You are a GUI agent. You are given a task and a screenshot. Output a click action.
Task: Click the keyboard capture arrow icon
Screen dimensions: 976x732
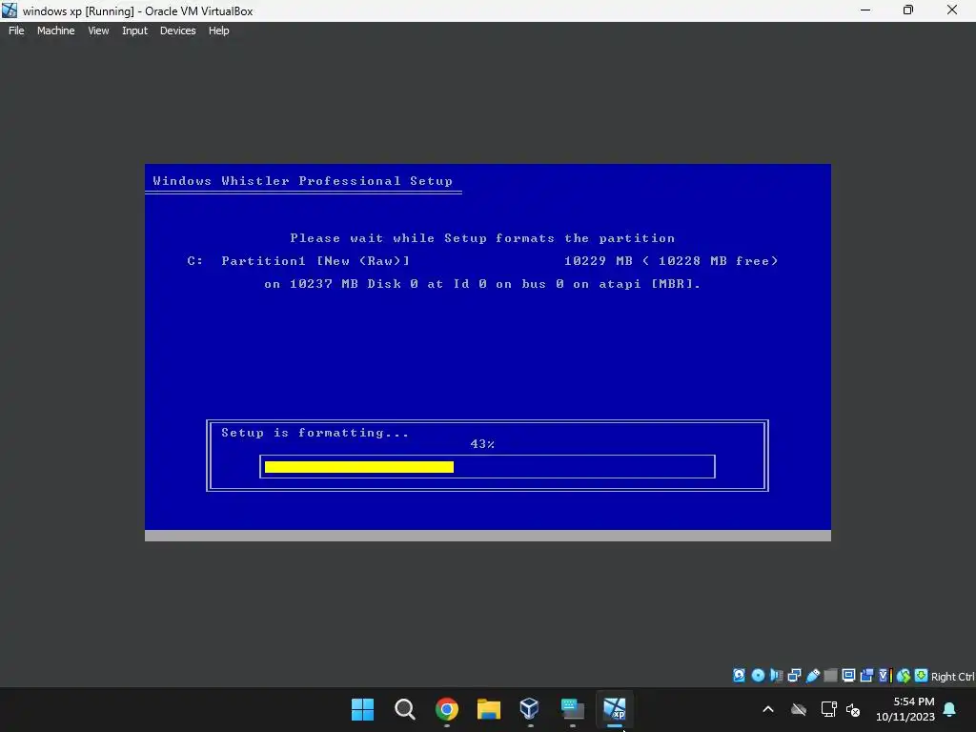click(922, 676)
